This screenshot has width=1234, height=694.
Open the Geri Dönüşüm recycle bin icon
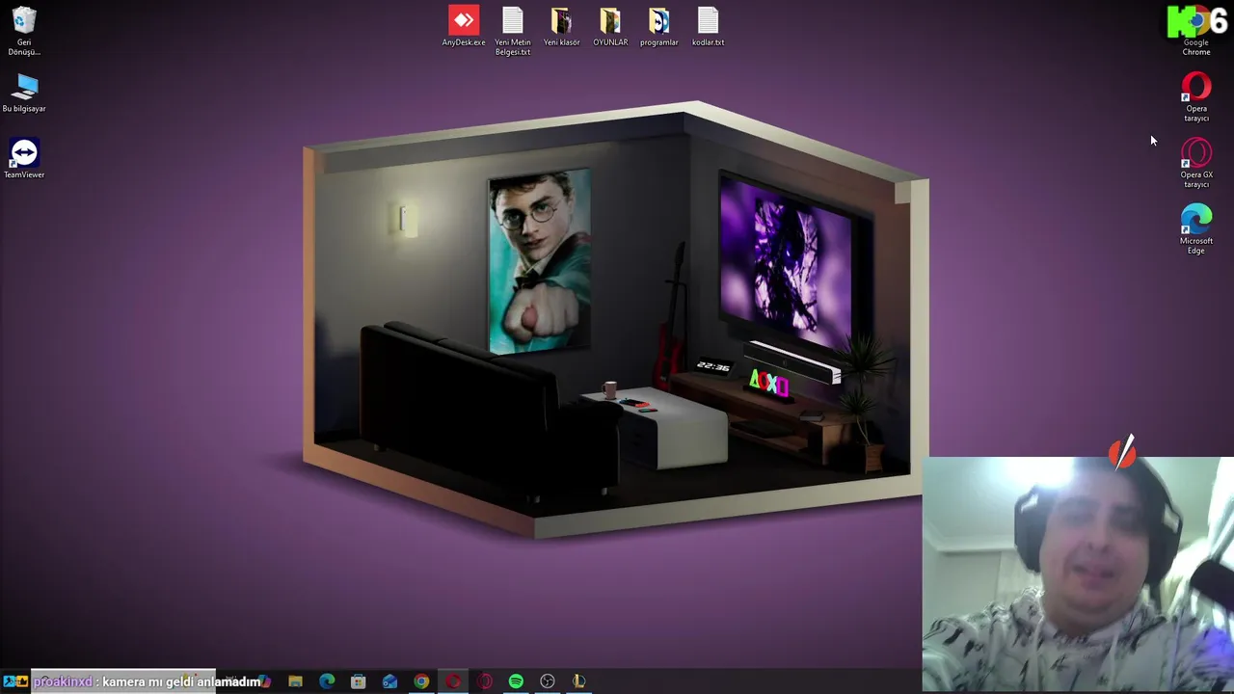[x=24, y=31]
